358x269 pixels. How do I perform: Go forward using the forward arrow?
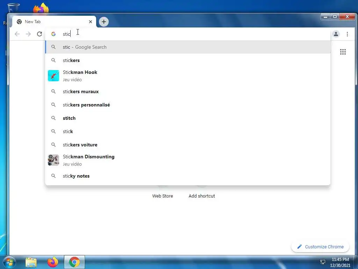tap(28, 34)
